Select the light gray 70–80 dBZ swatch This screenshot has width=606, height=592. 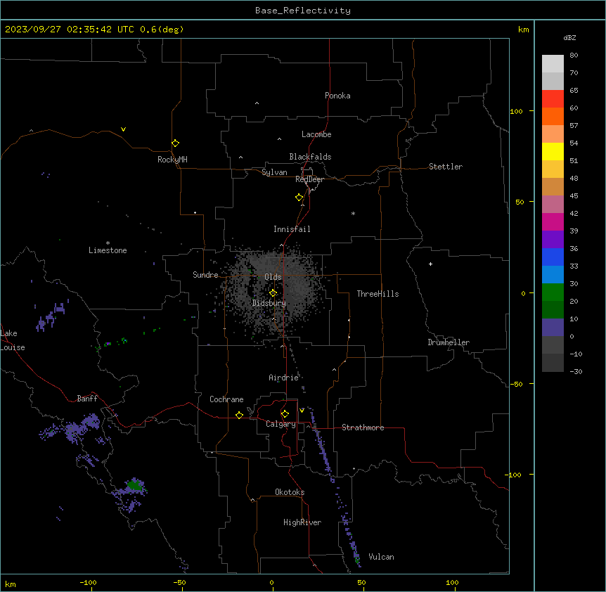tap(553, 64)
